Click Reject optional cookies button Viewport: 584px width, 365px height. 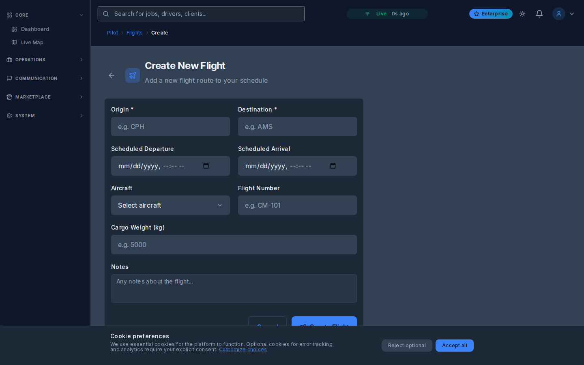[x=407, y=346]
